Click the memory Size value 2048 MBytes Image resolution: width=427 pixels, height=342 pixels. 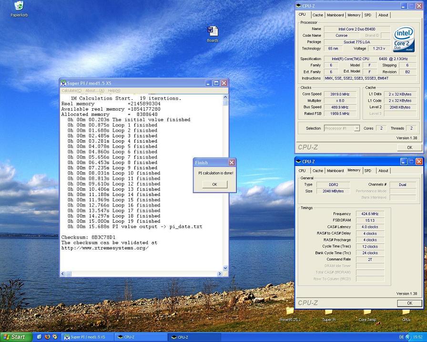pyautogui.click(x=333, y=191)
